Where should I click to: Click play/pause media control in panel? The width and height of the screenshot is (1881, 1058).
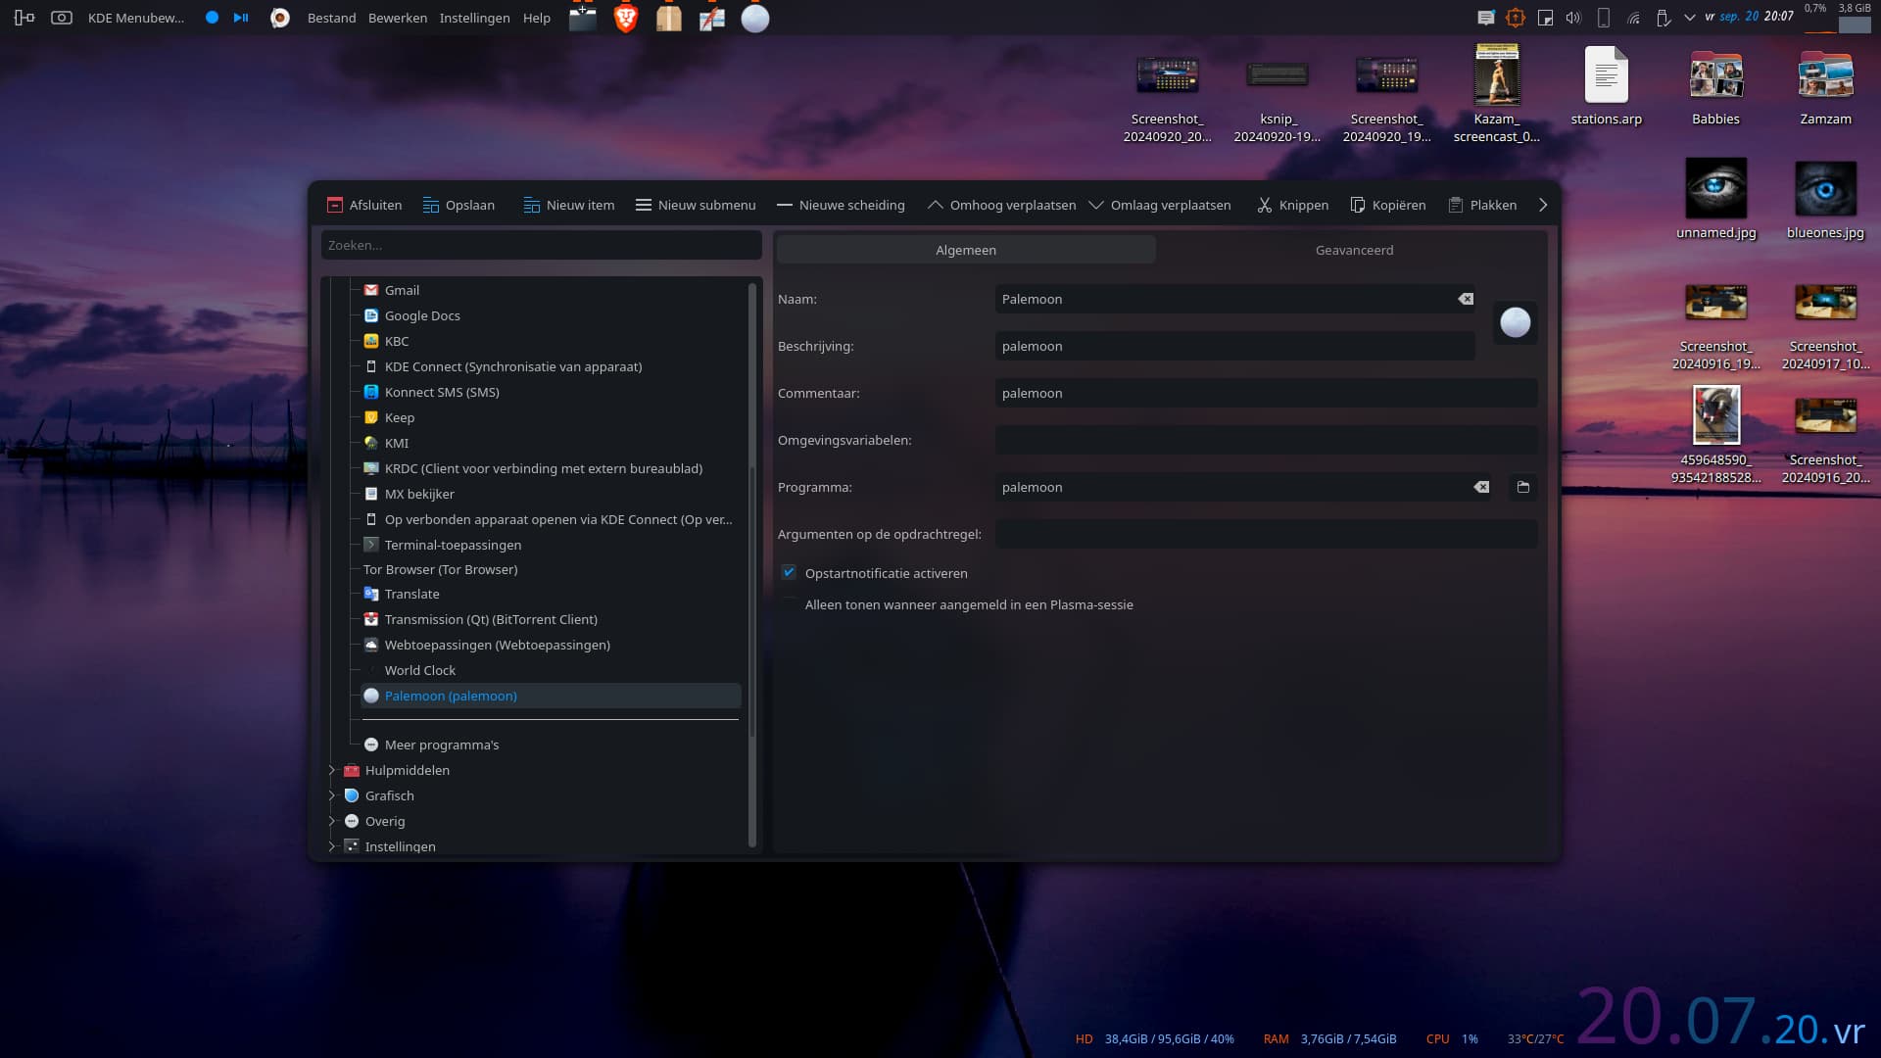(241, 18)
